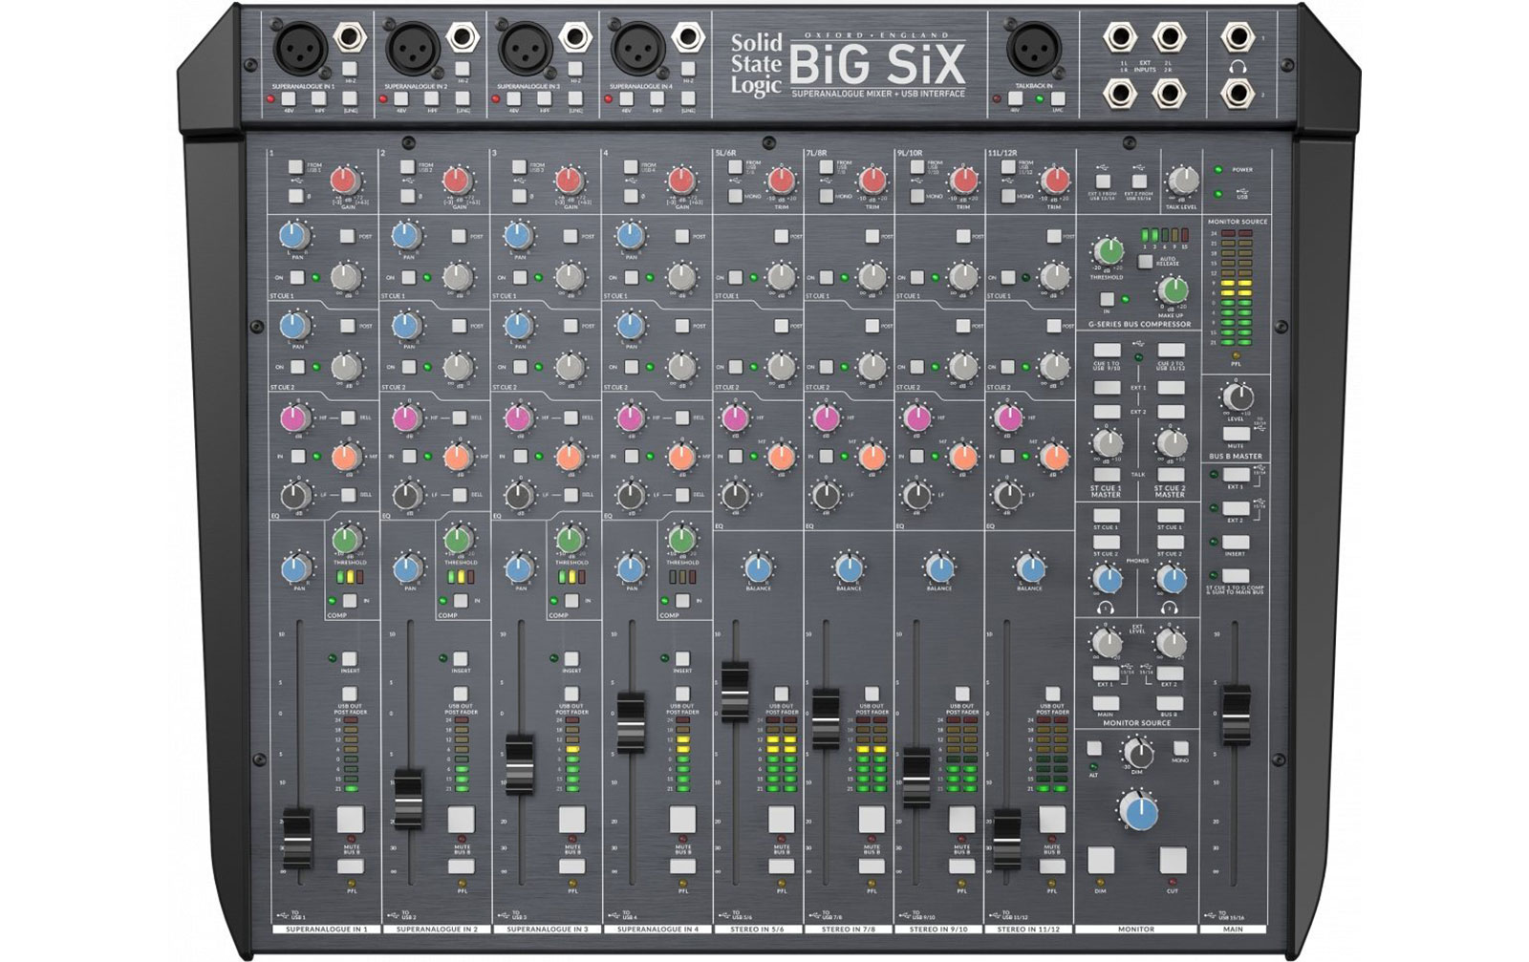This screenshot has height=962, width=1529.
Task: Enable HF BELL on channel 1 EQ
Action: (349, 417)
